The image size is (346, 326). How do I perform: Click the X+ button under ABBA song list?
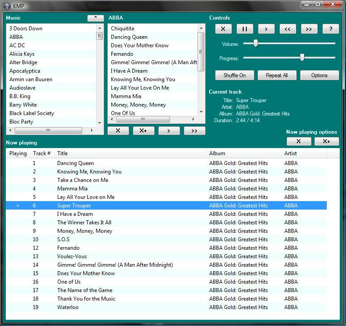coord(143,131)
